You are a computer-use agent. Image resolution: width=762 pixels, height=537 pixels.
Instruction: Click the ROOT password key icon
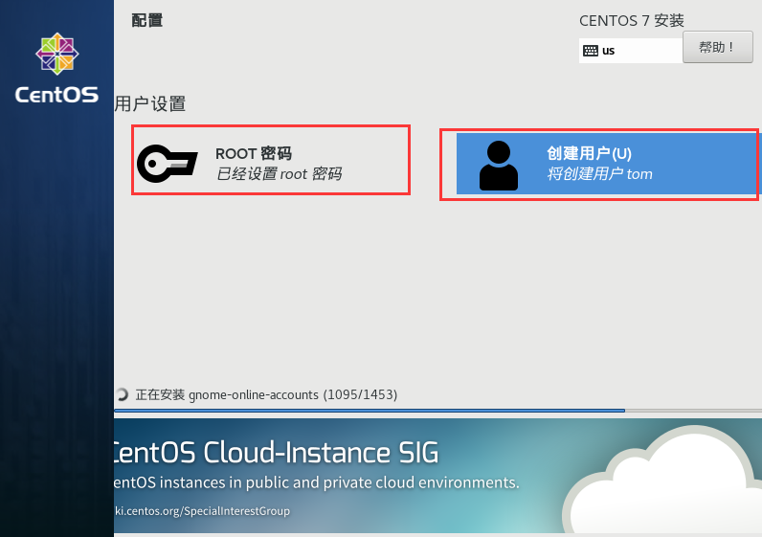[x=168, y=164]
